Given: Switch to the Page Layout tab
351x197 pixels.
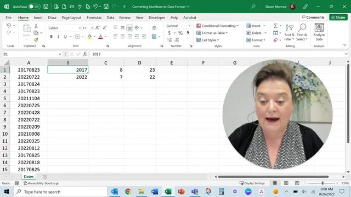Looking at the screenshot, I should tap(71, 18).
